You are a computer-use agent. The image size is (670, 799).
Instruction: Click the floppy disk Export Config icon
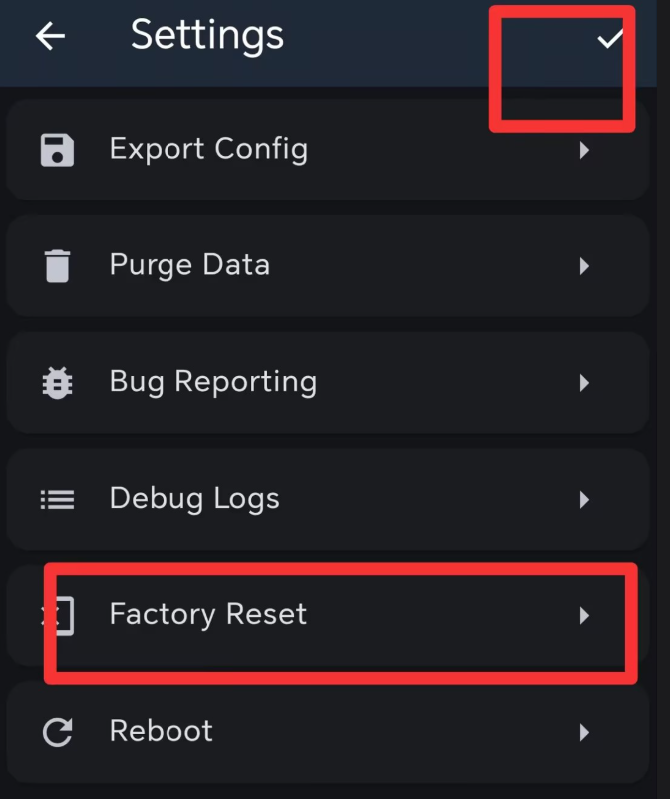57,150
